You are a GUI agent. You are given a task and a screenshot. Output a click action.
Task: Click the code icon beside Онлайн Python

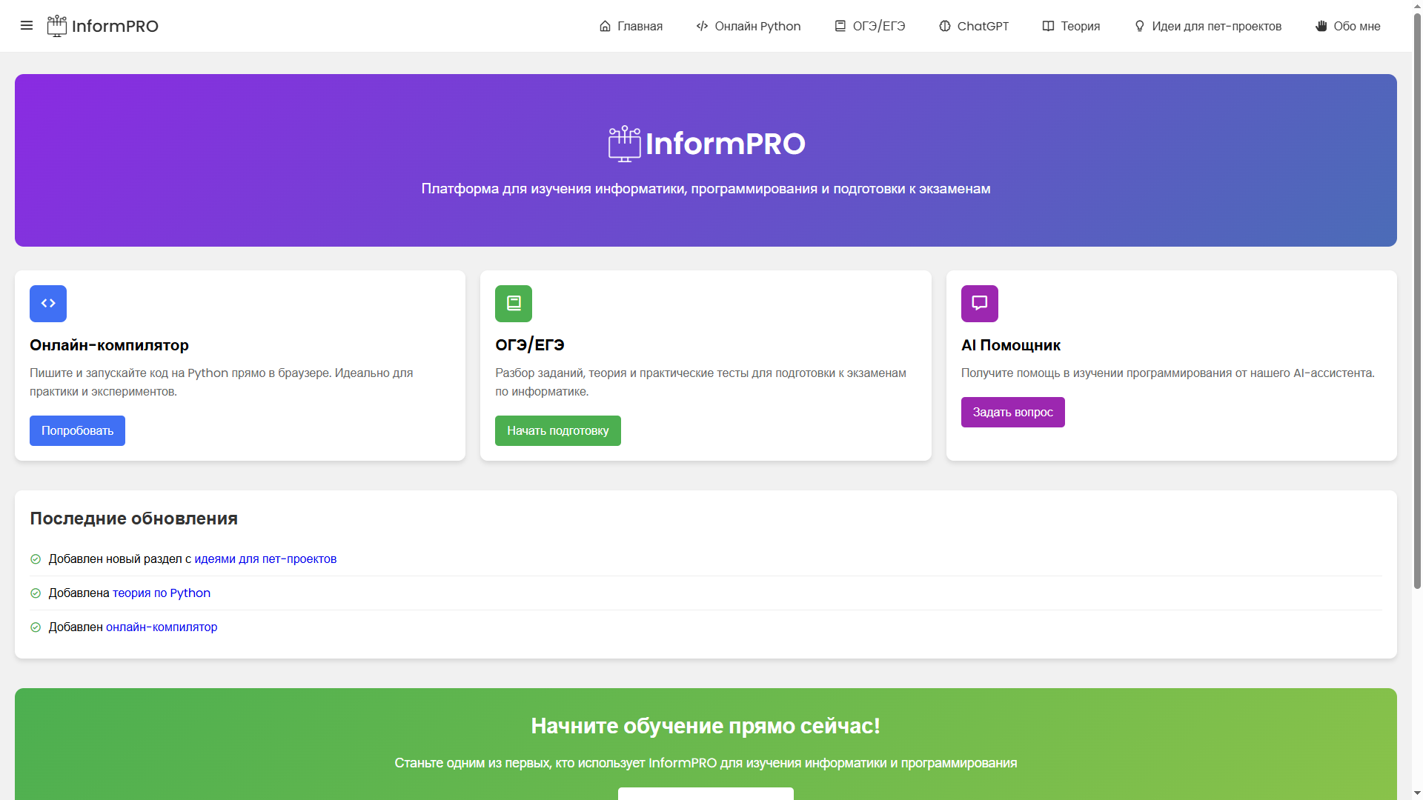coord(702,26)
